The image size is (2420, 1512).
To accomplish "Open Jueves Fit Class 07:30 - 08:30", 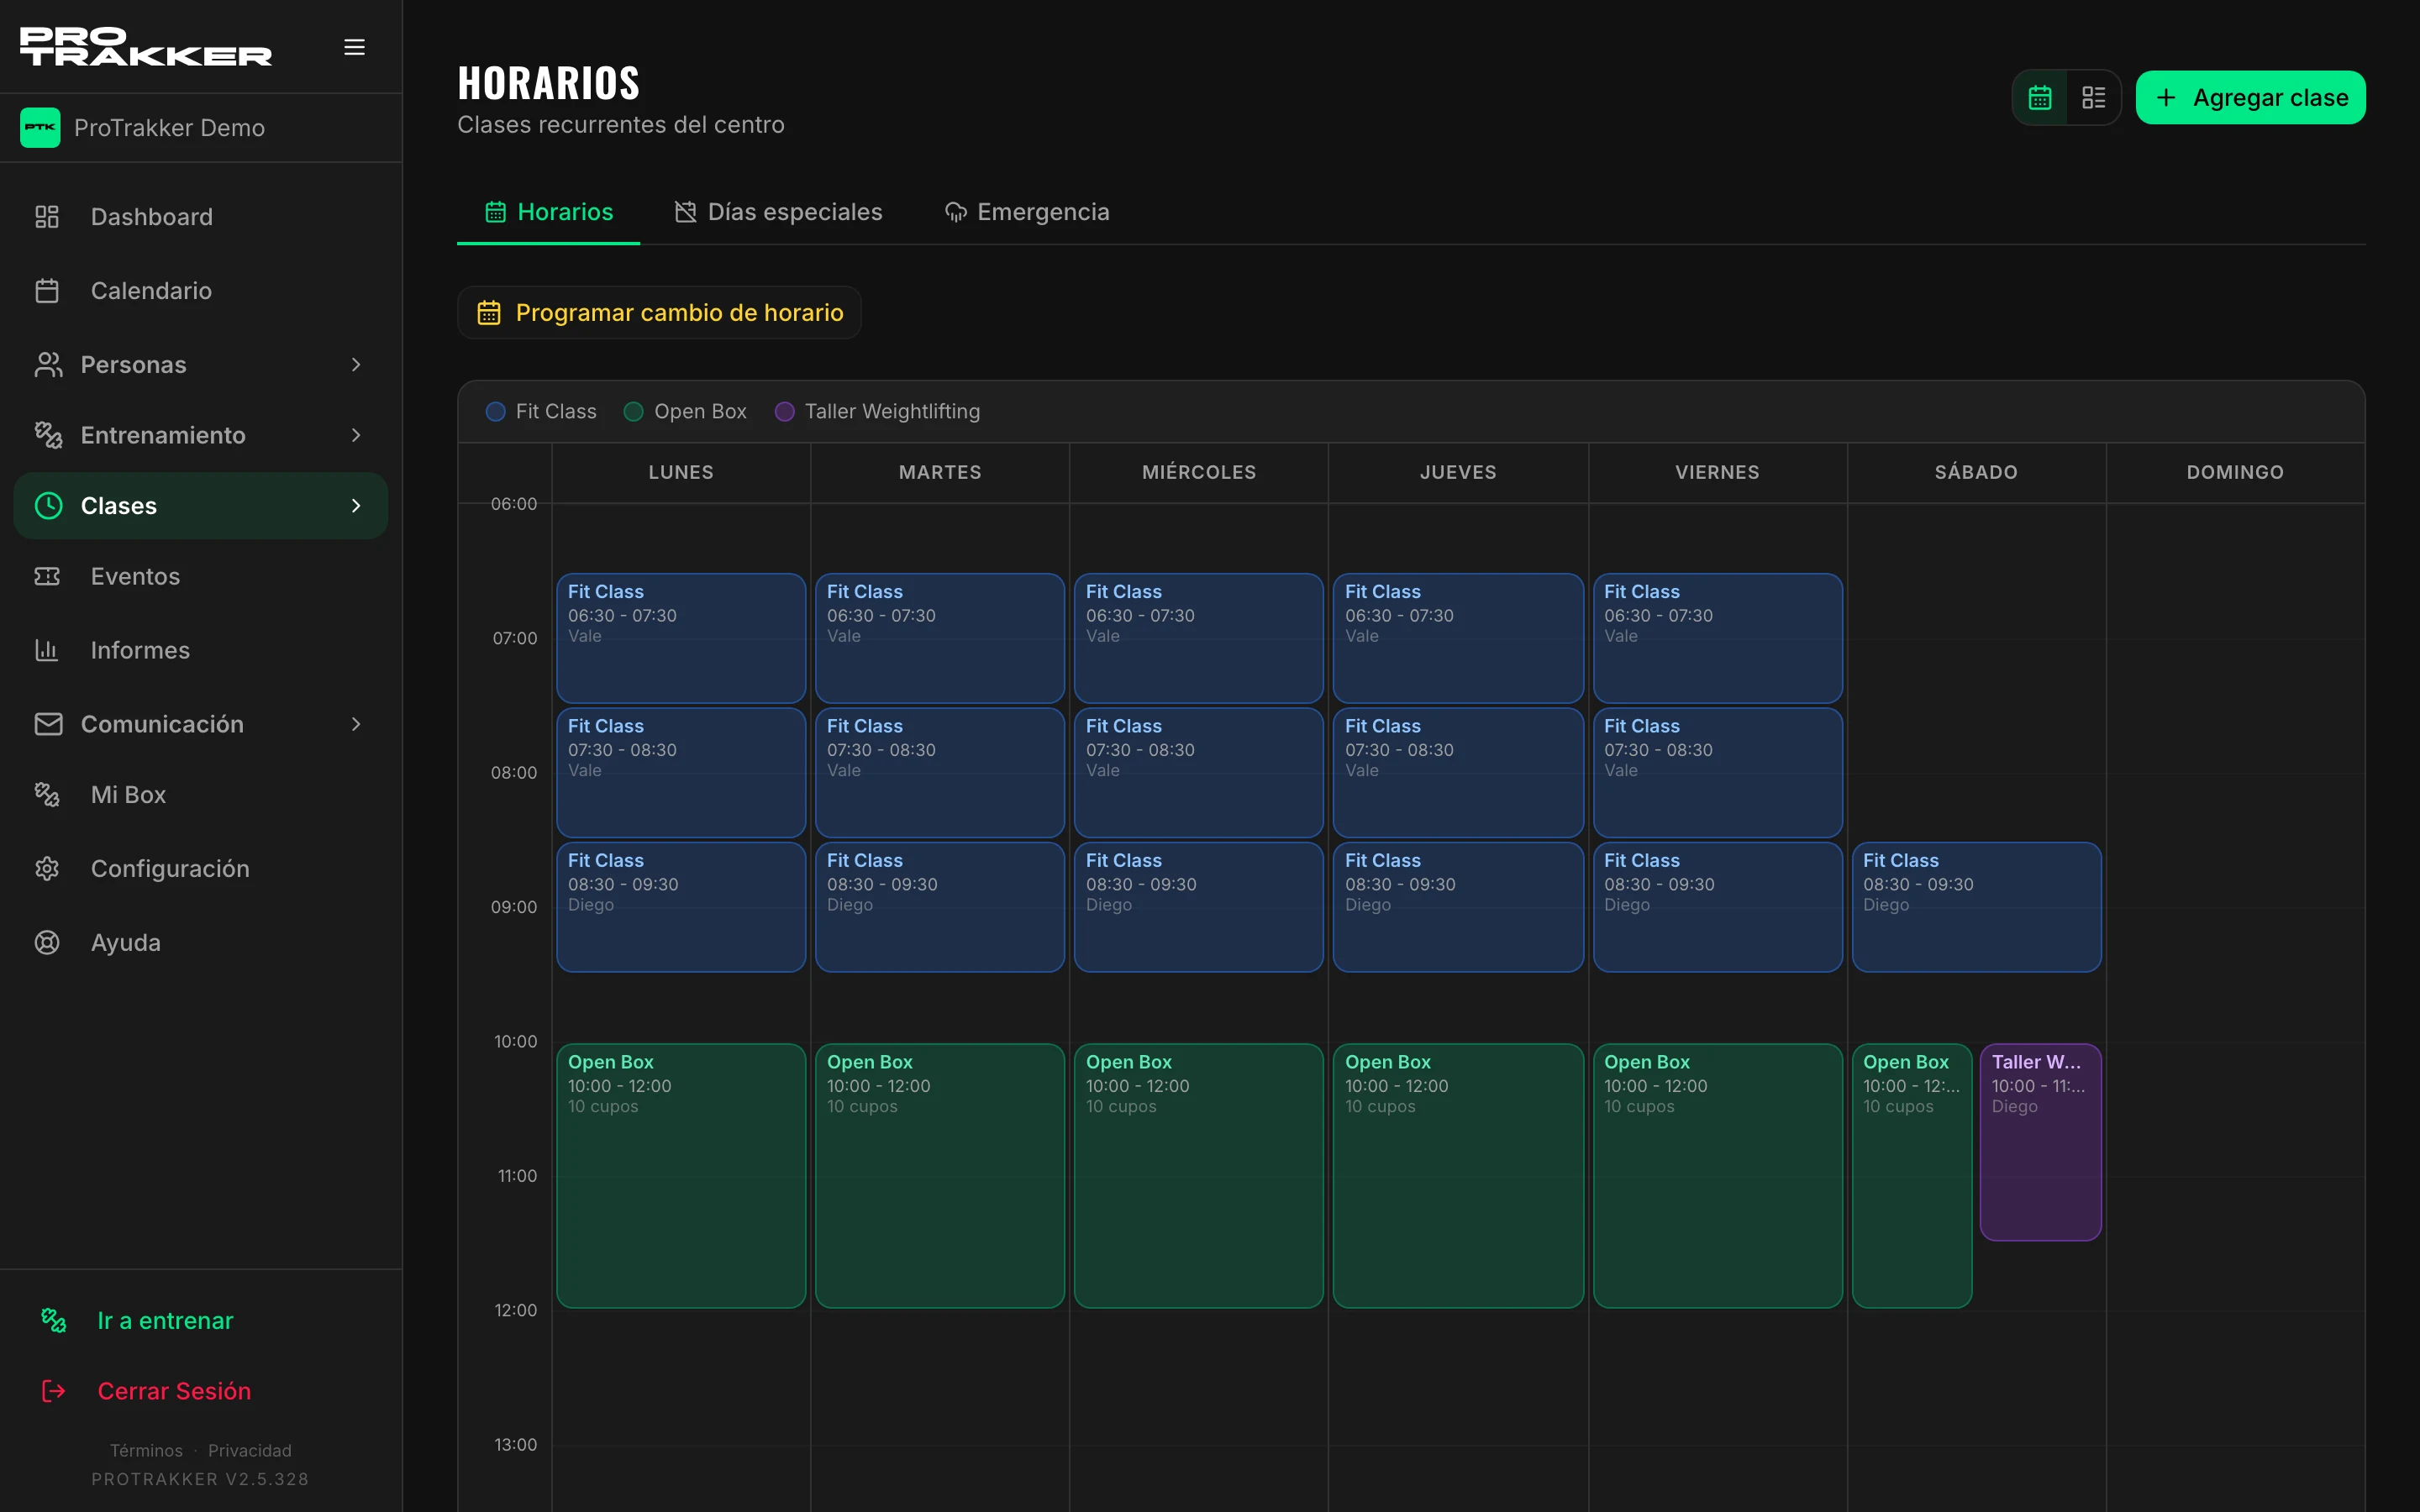I will pos(1458,772).
